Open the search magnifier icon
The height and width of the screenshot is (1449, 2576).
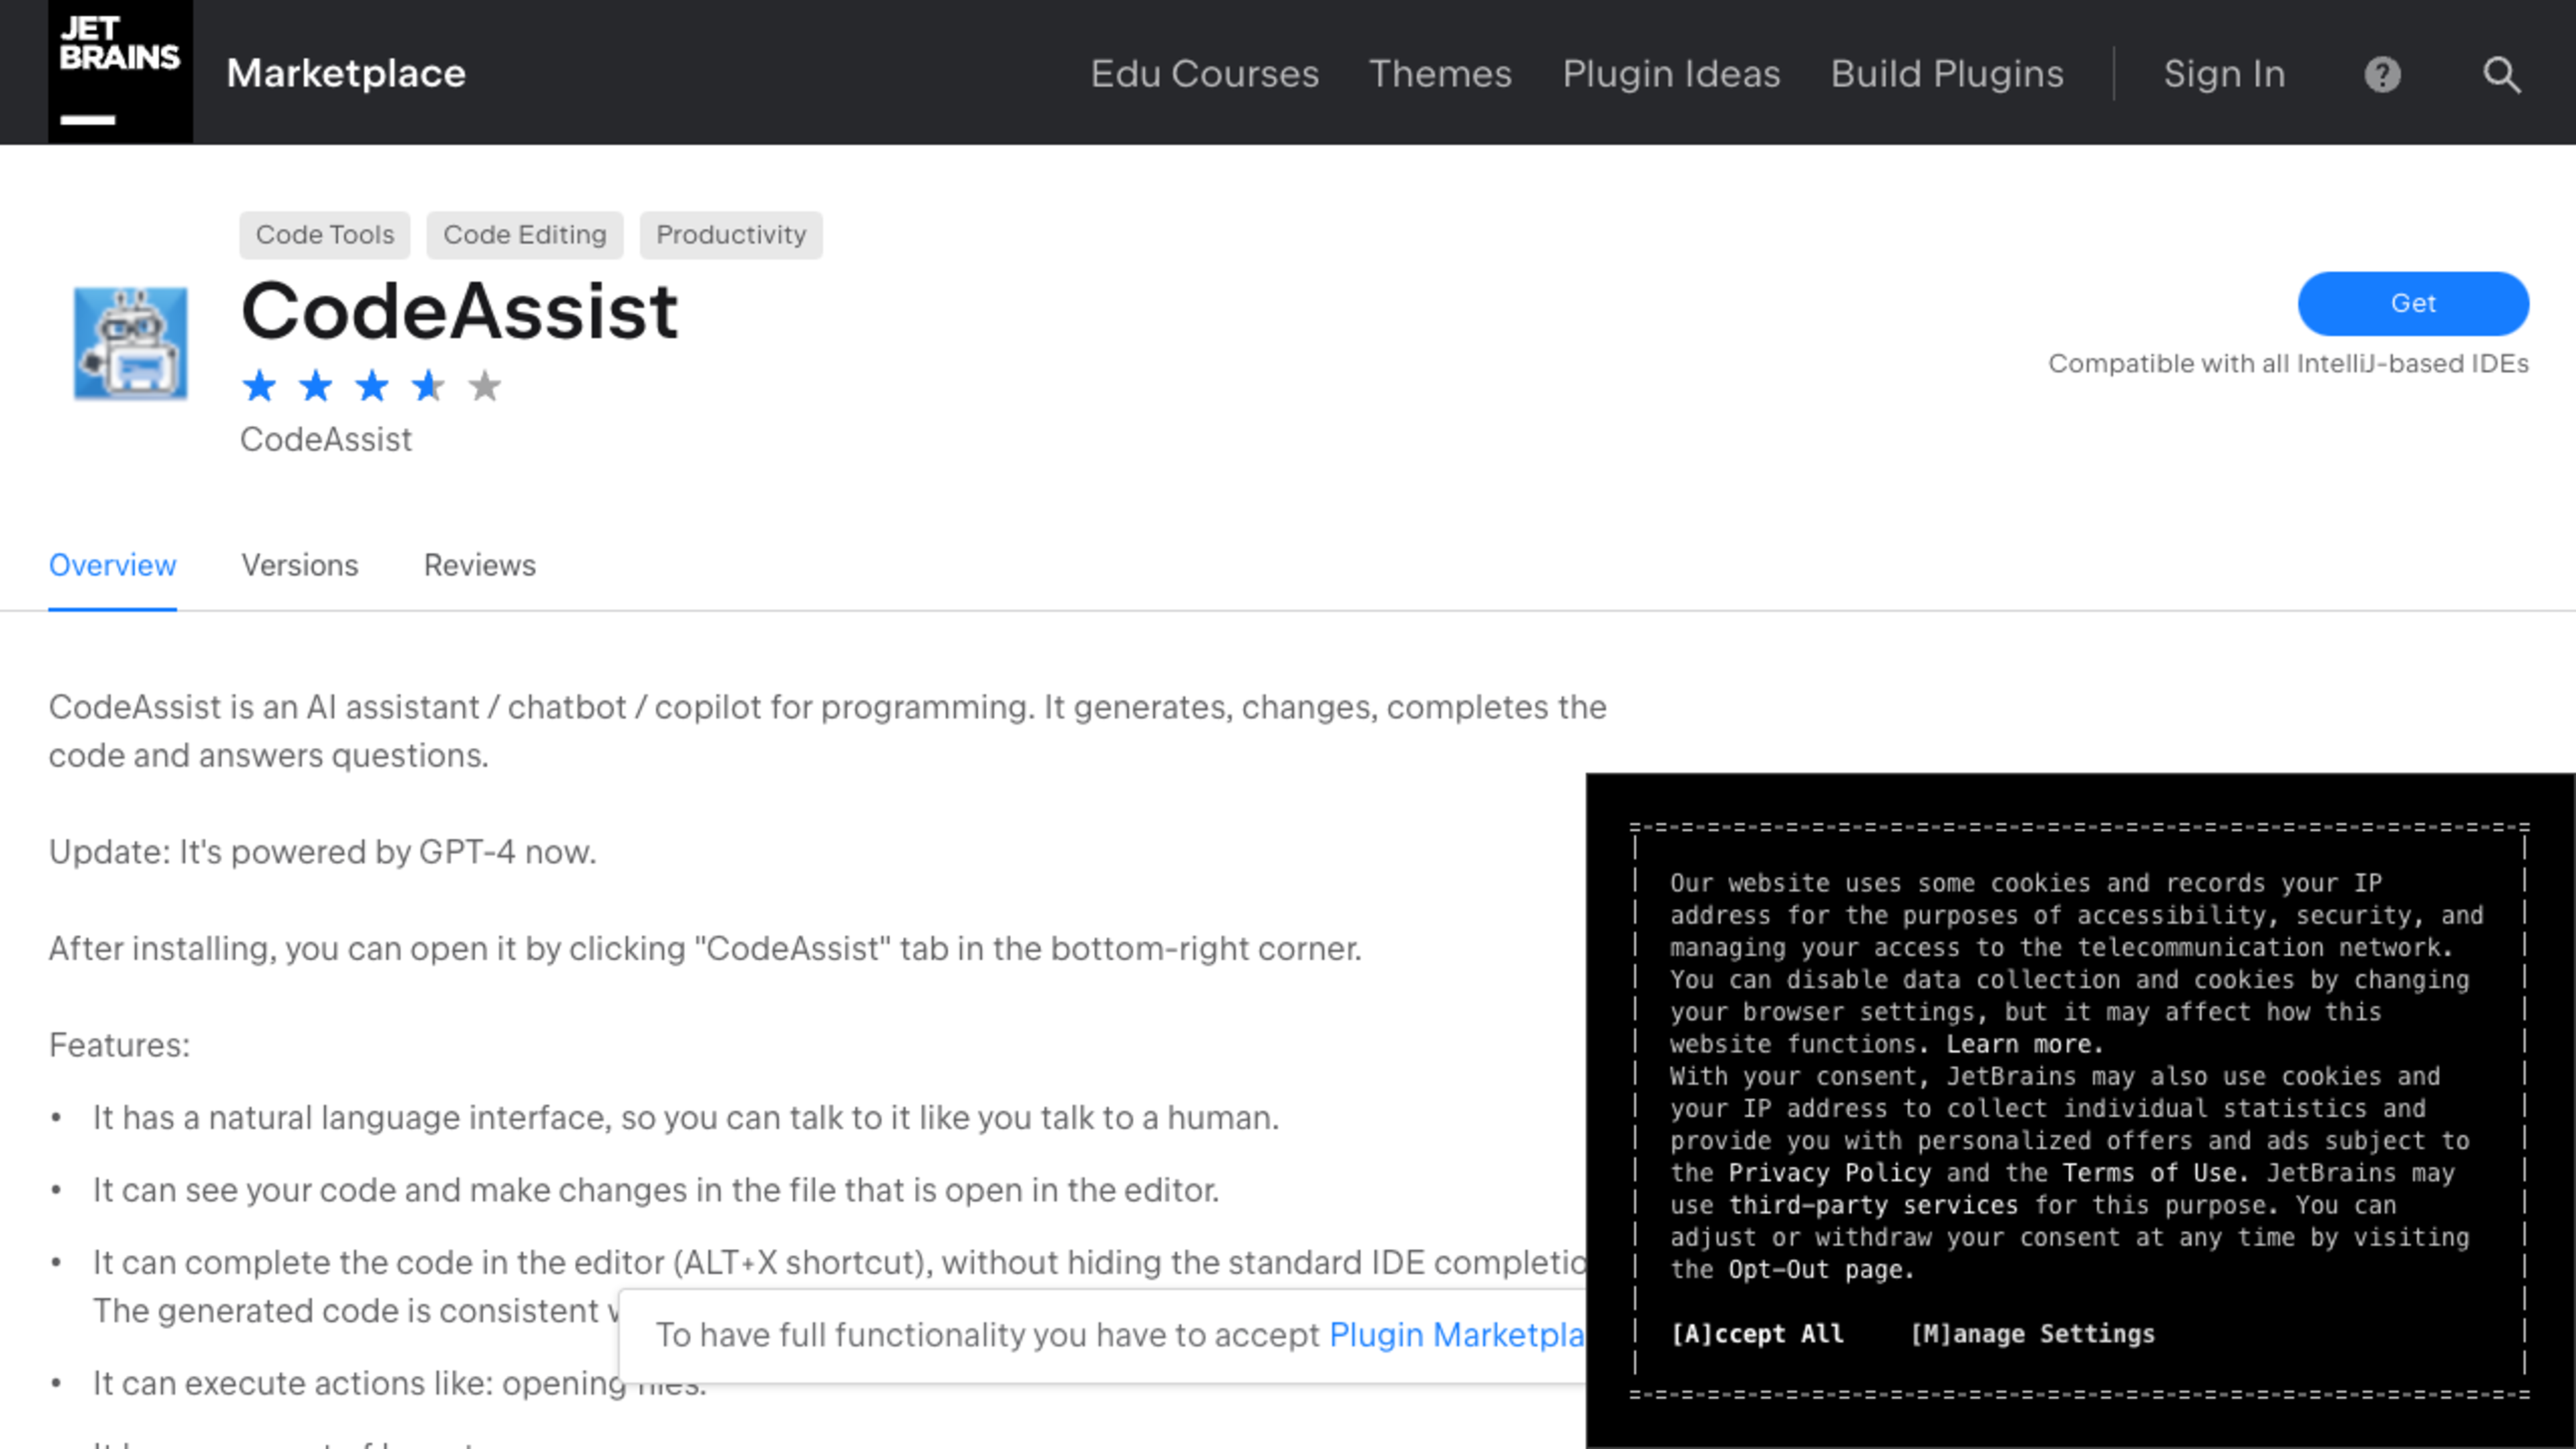point(2502,74)
